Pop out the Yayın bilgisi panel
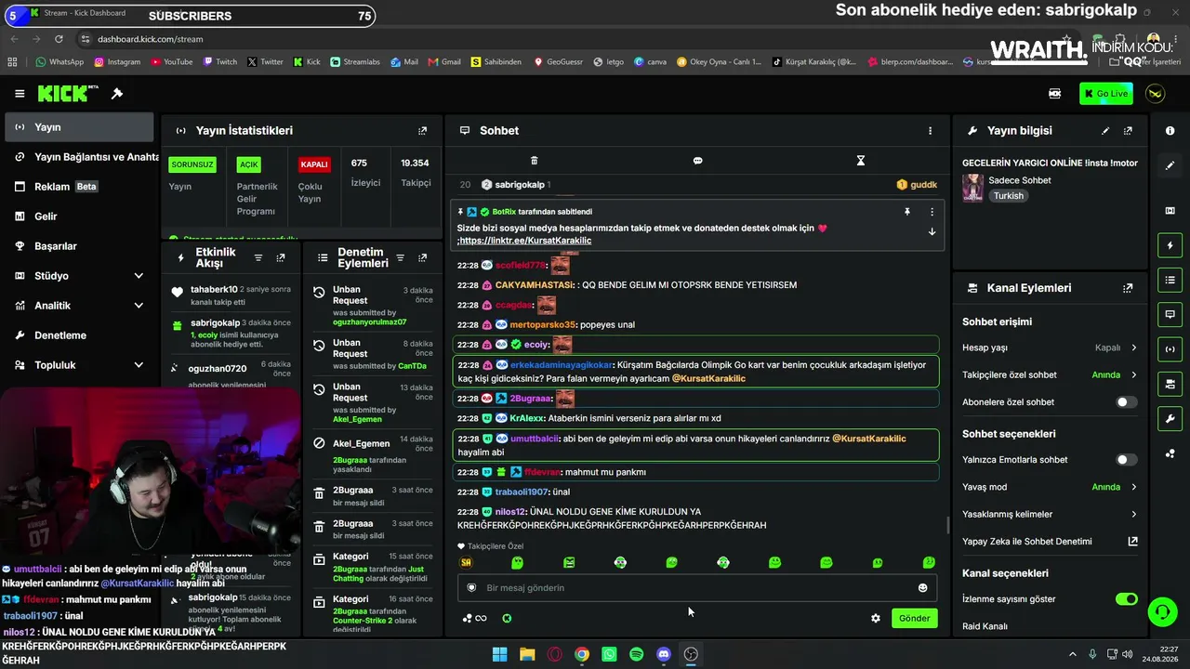Image resolution: width=1190 pixels, height=669 pixels. [x=1128, y=131]
